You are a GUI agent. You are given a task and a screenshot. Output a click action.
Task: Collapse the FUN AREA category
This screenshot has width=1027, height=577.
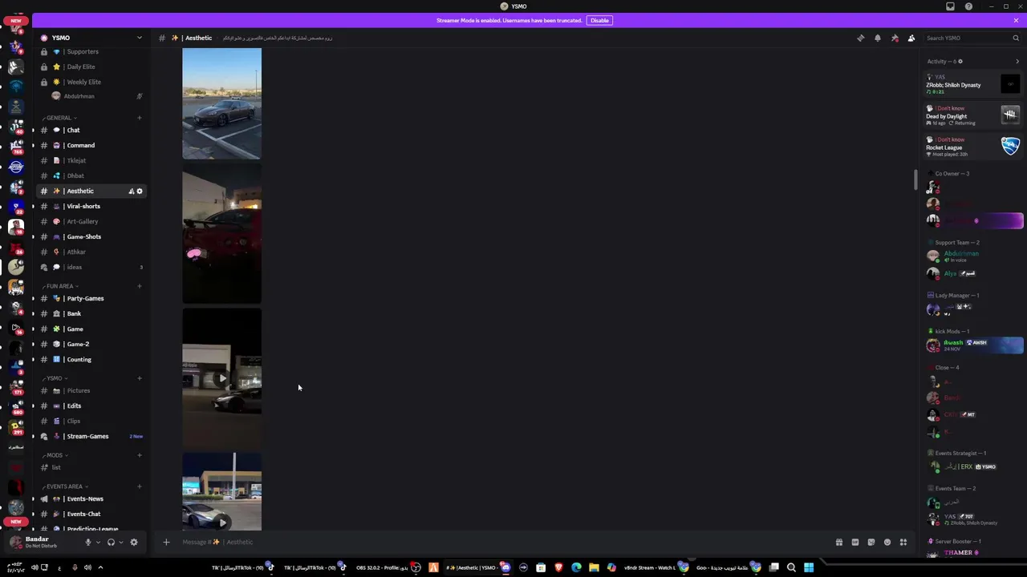[60, 286]
